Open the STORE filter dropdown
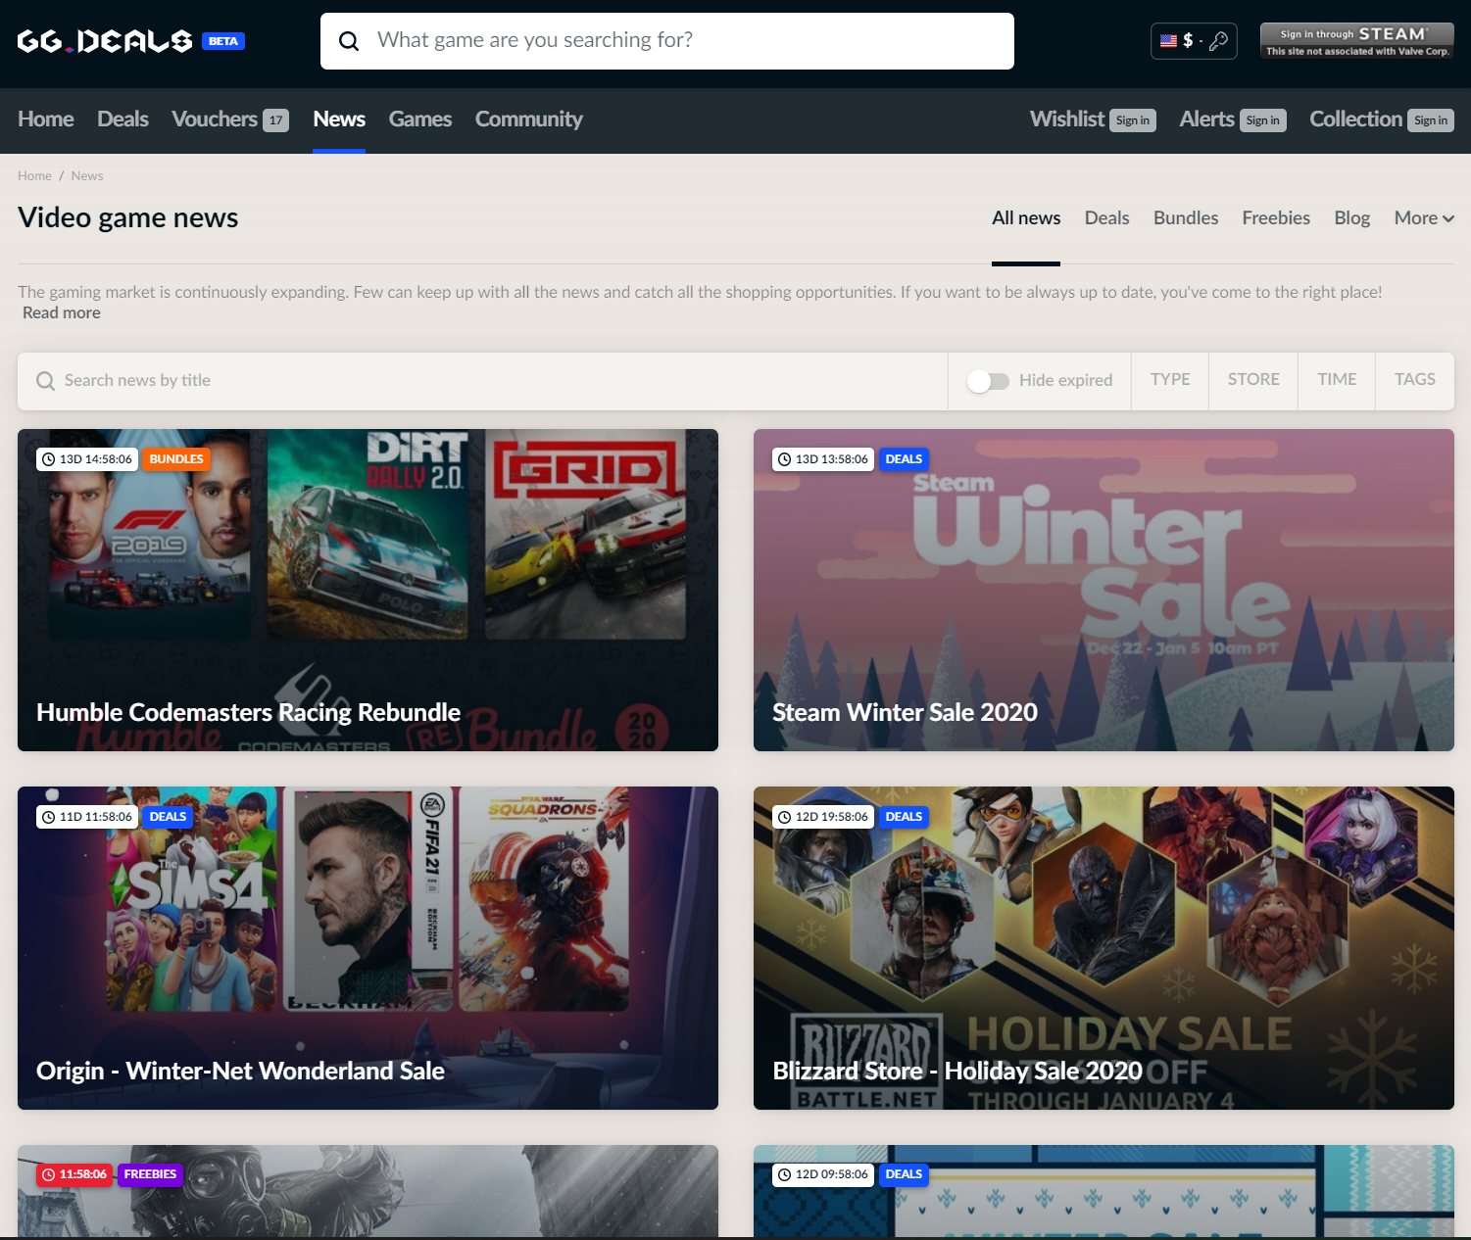 (x=1253, y=380)
